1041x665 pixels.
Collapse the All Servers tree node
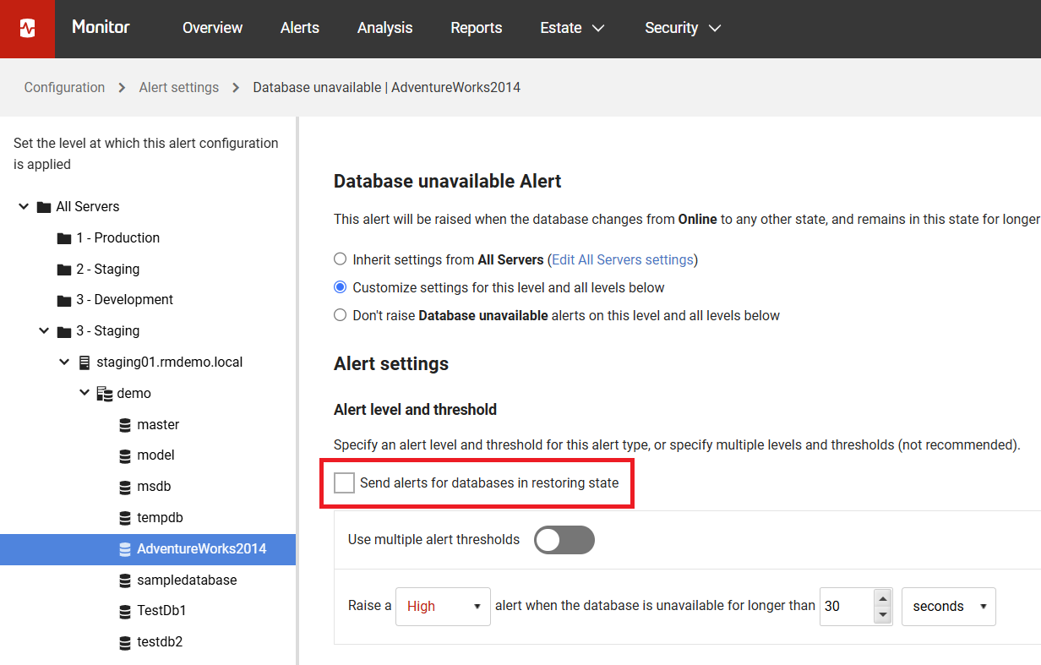click(x=24, y=207)
